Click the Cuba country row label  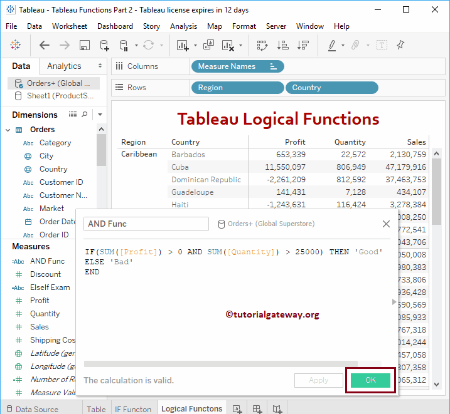(180, 167)
